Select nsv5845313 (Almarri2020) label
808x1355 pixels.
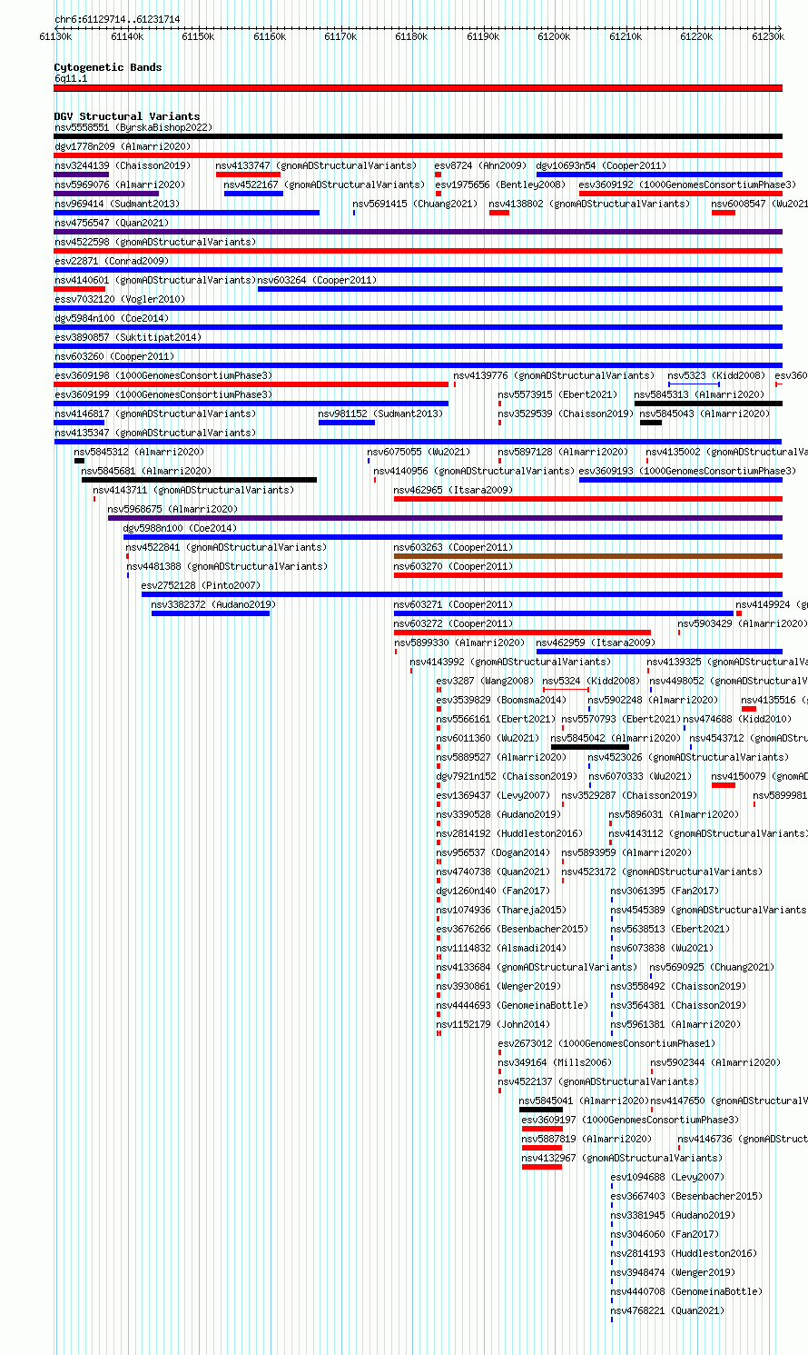pos(700,395)
